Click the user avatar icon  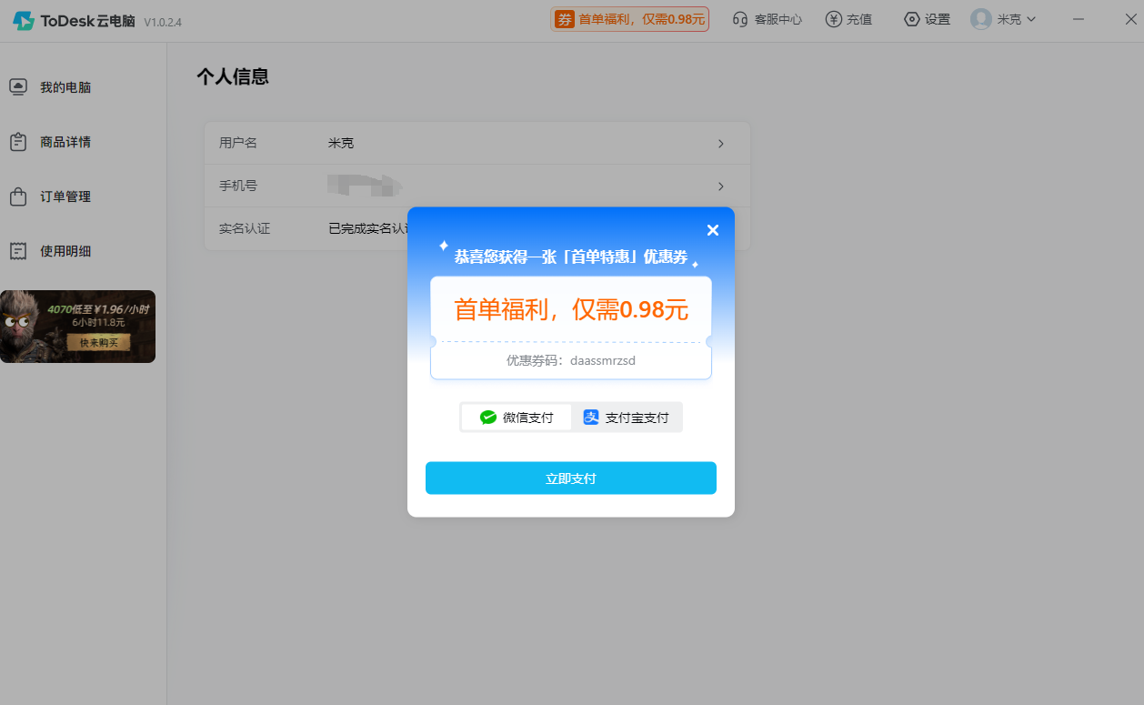point(981,19)
